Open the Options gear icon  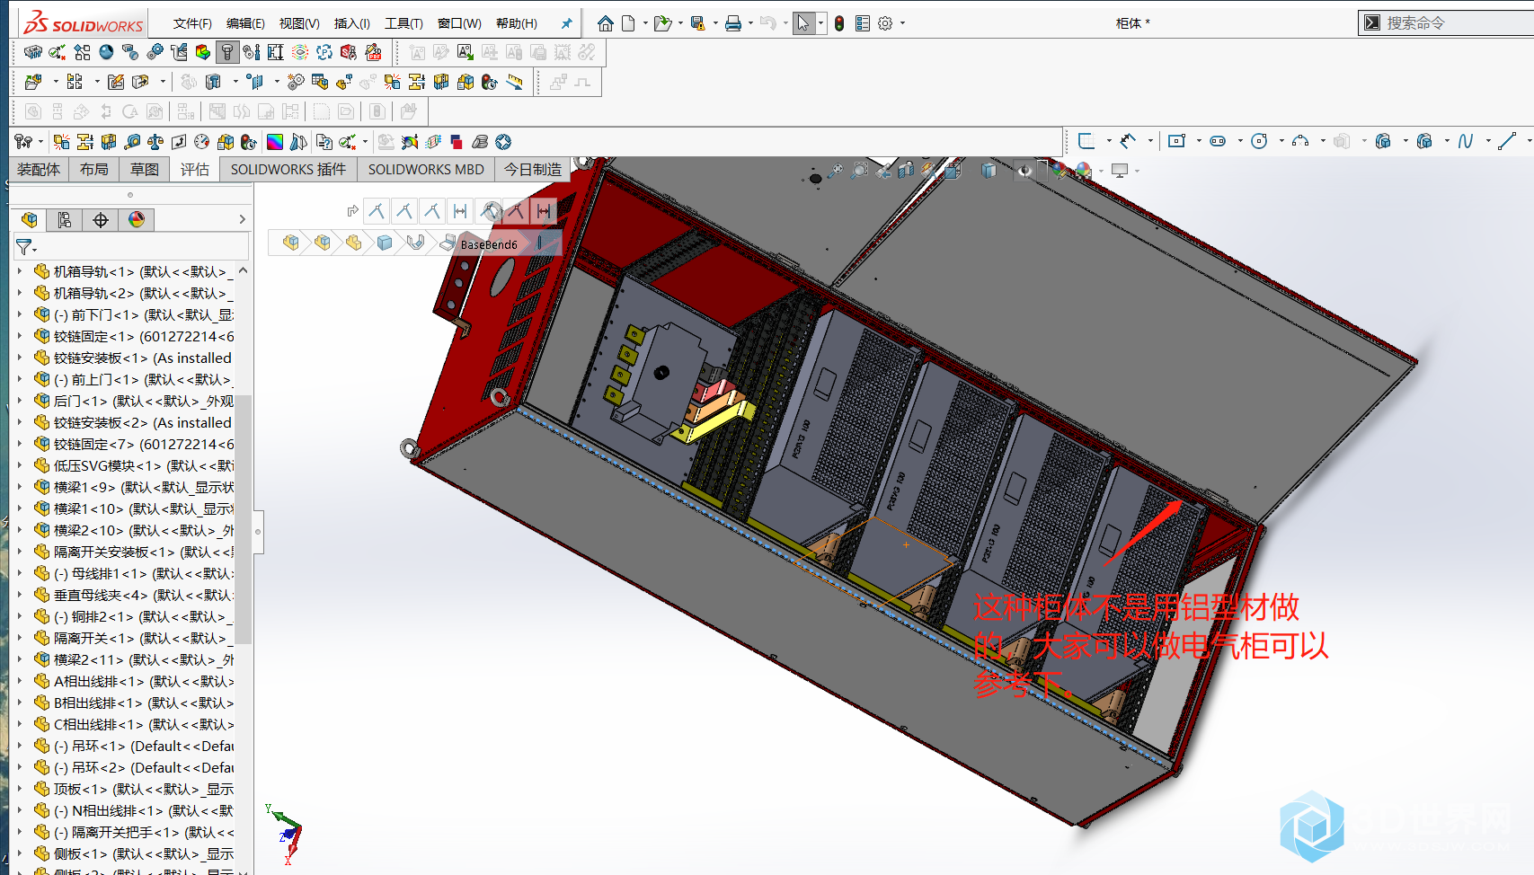point(885,23)
